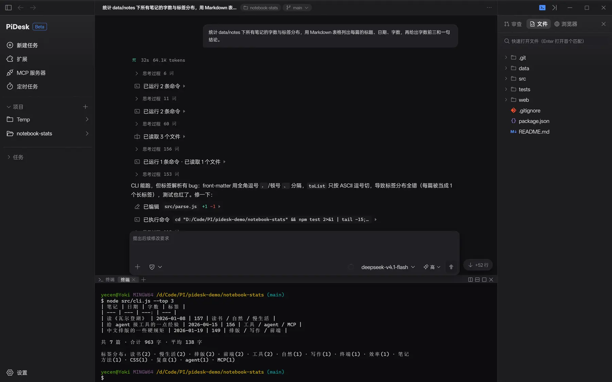Open the three-dot more options menu
Screen dimensions: 612x382
[489, 7]
